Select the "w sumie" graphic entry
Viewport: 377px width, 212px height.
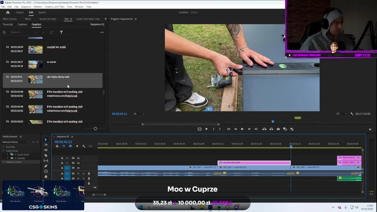52,64
